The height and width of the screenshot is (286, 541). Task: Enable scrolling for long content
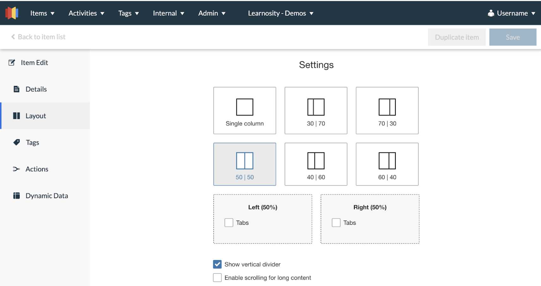coord(217,277)
